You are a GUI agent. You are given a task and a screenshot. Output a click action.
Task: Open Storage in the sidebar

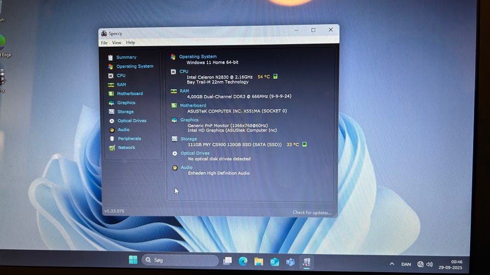(126, 112)
